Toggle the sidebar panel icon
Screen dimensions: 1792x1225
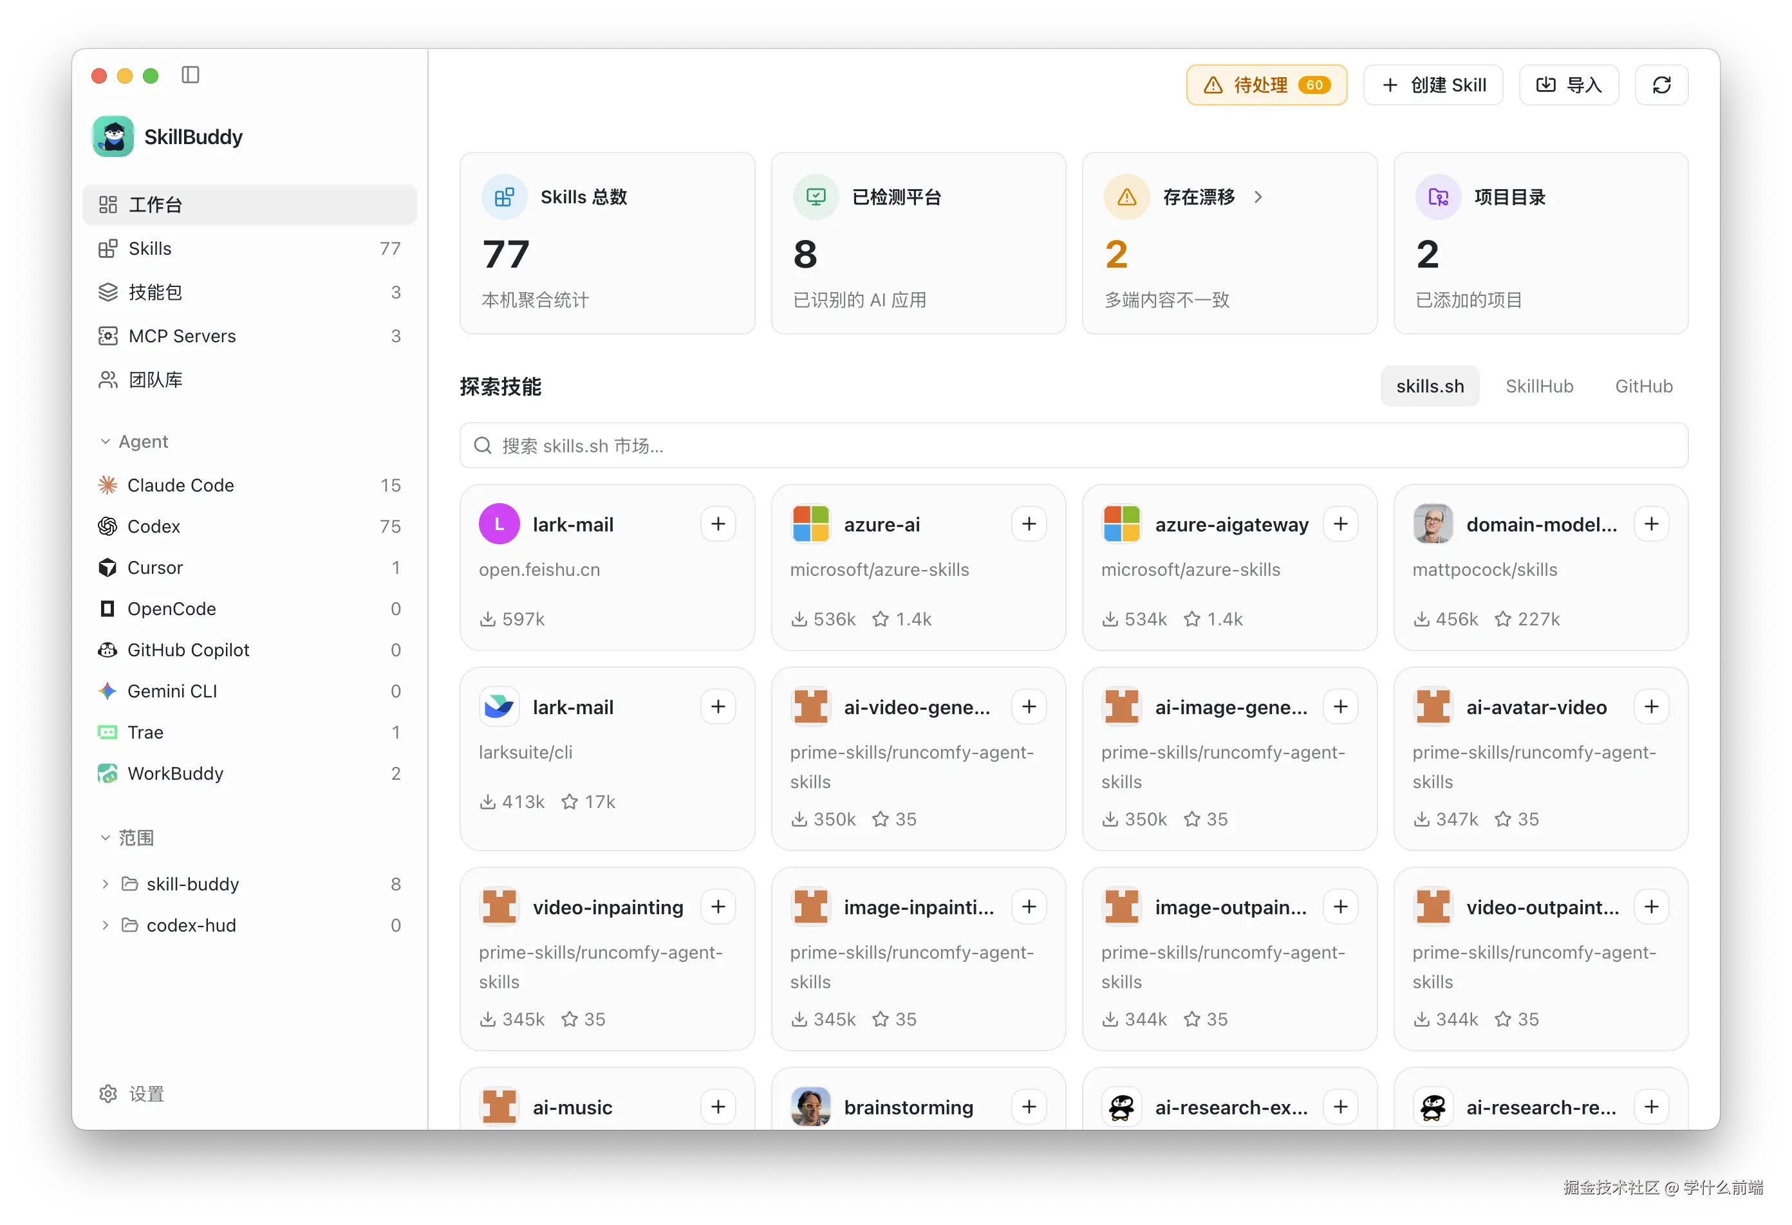pos(191,75)
